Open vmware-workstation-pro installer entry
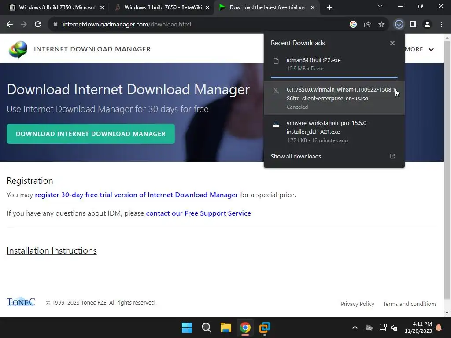 point(334,131)
